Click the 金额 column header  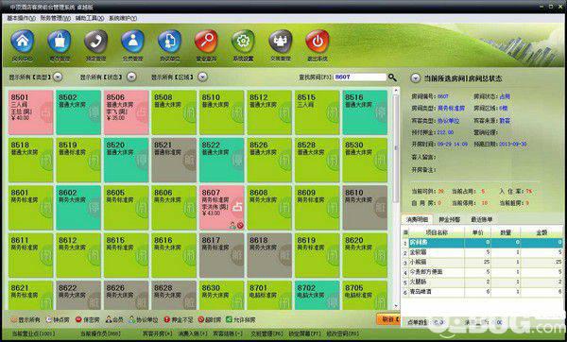(x=541, y=232)
